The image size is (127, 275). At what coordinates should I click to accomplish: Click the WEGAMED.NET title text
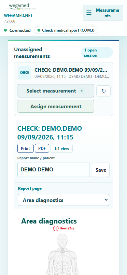18,15
